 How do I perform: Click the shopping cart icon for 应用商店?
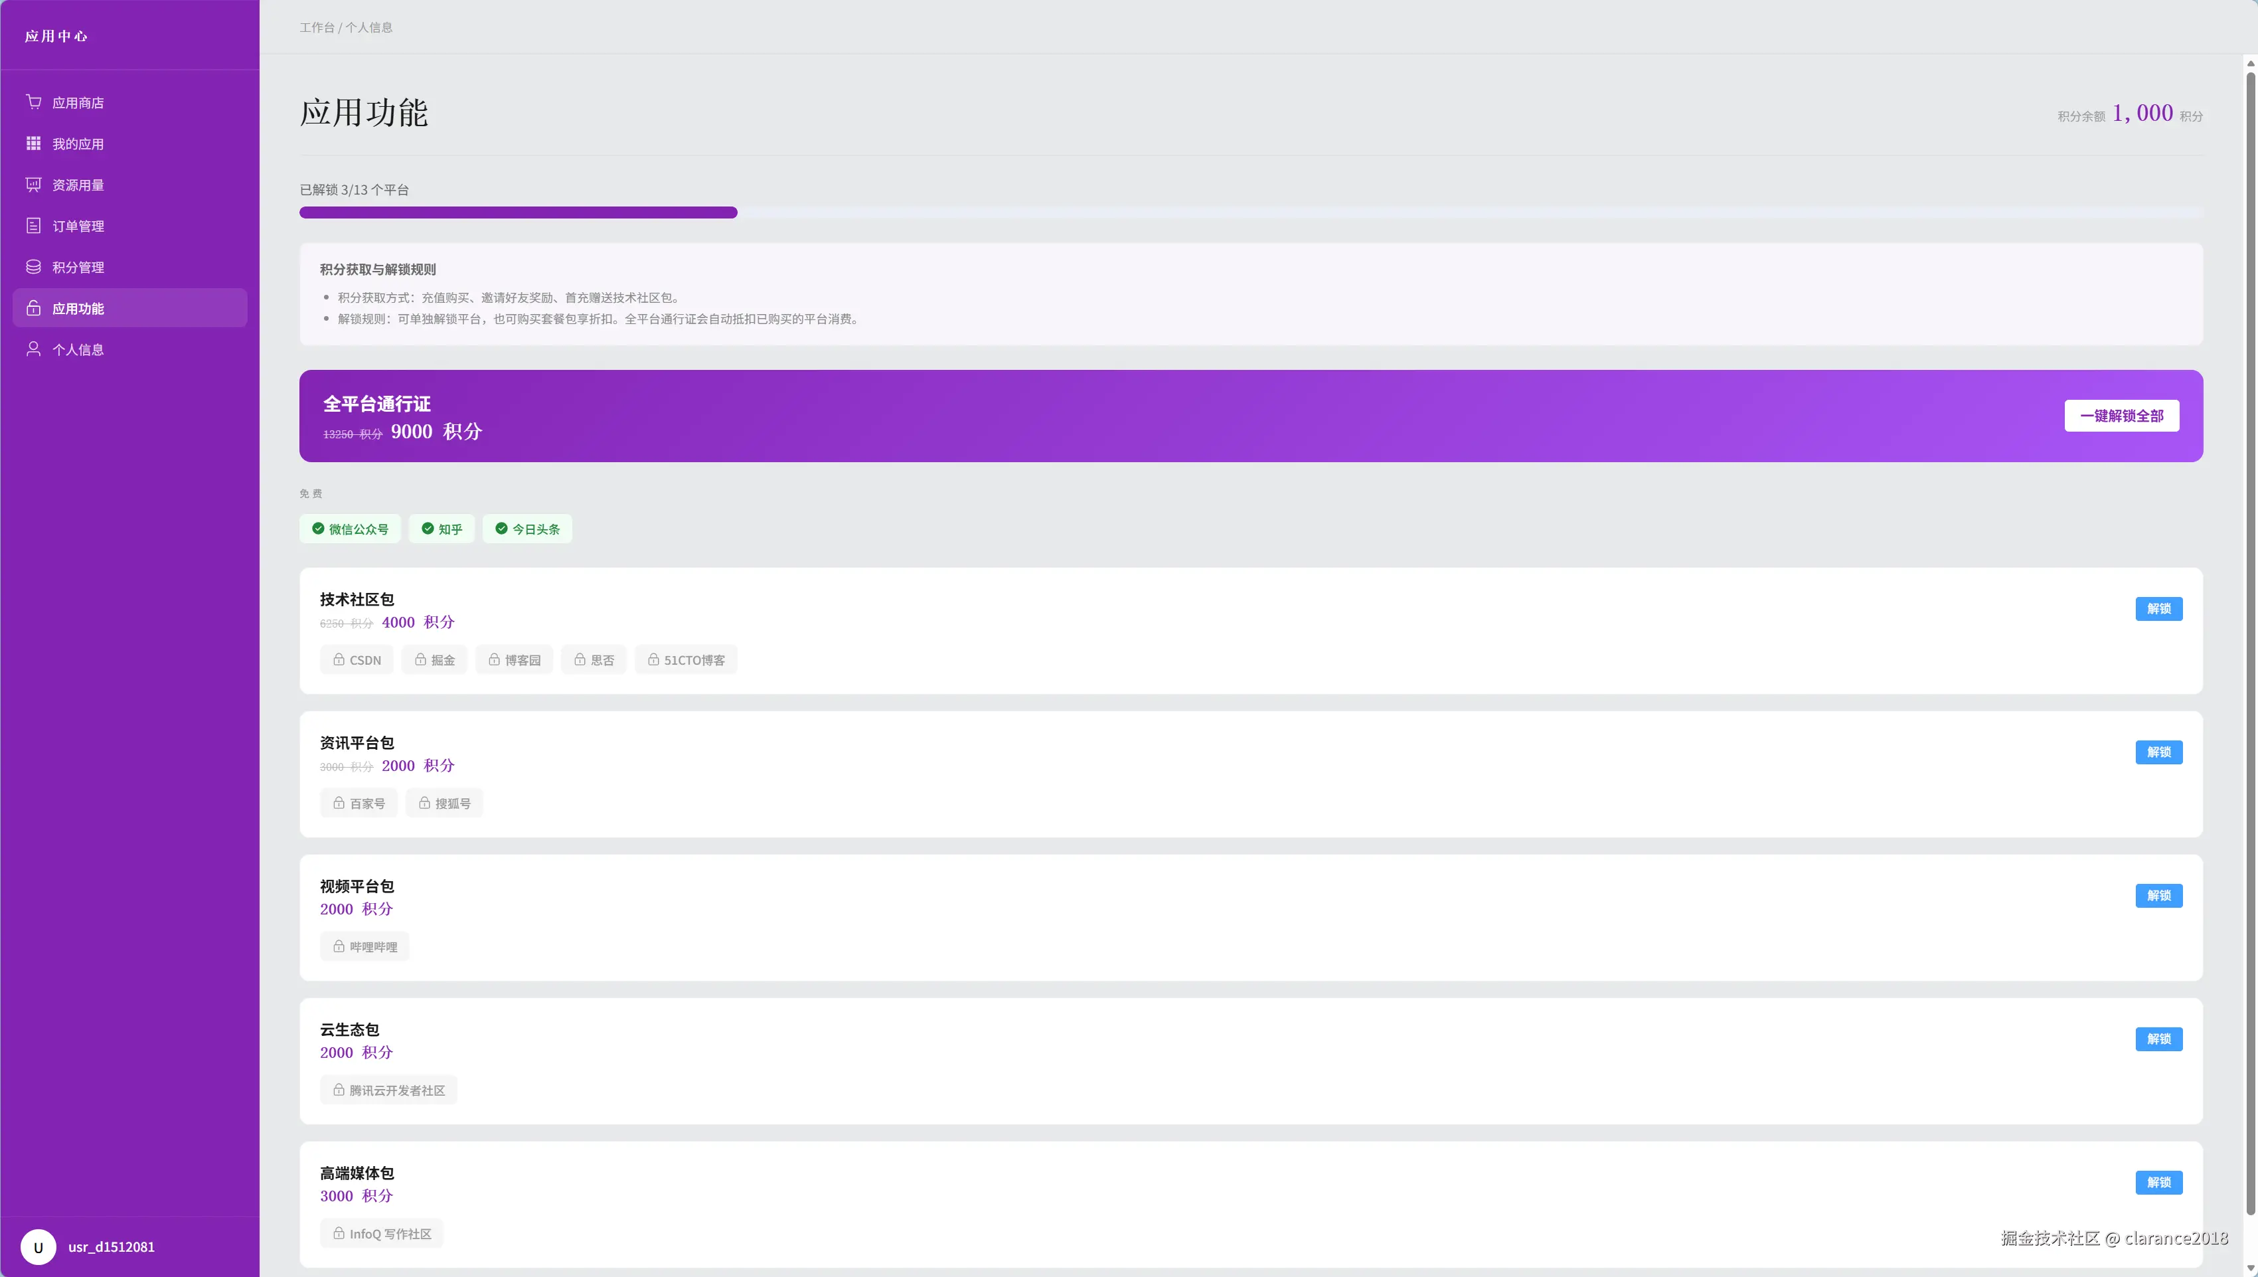[x=33, y=102]
